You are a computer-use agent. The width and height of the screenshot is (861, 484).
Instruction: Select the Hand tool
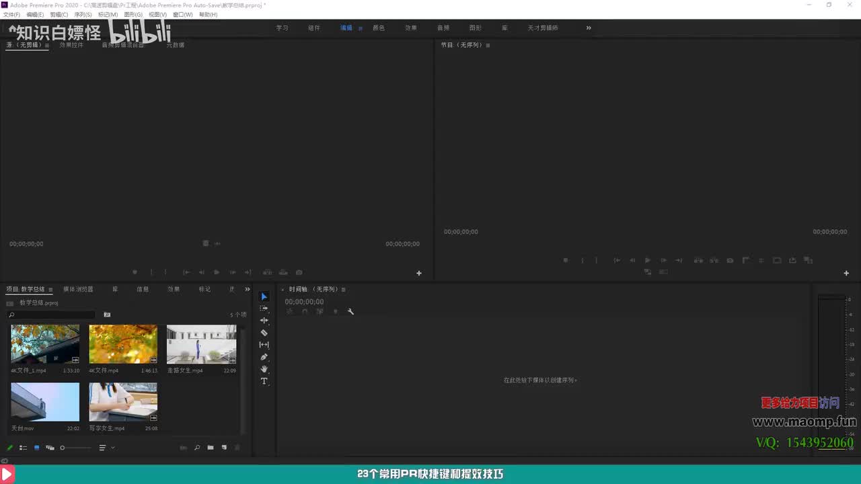coord(264,369)
